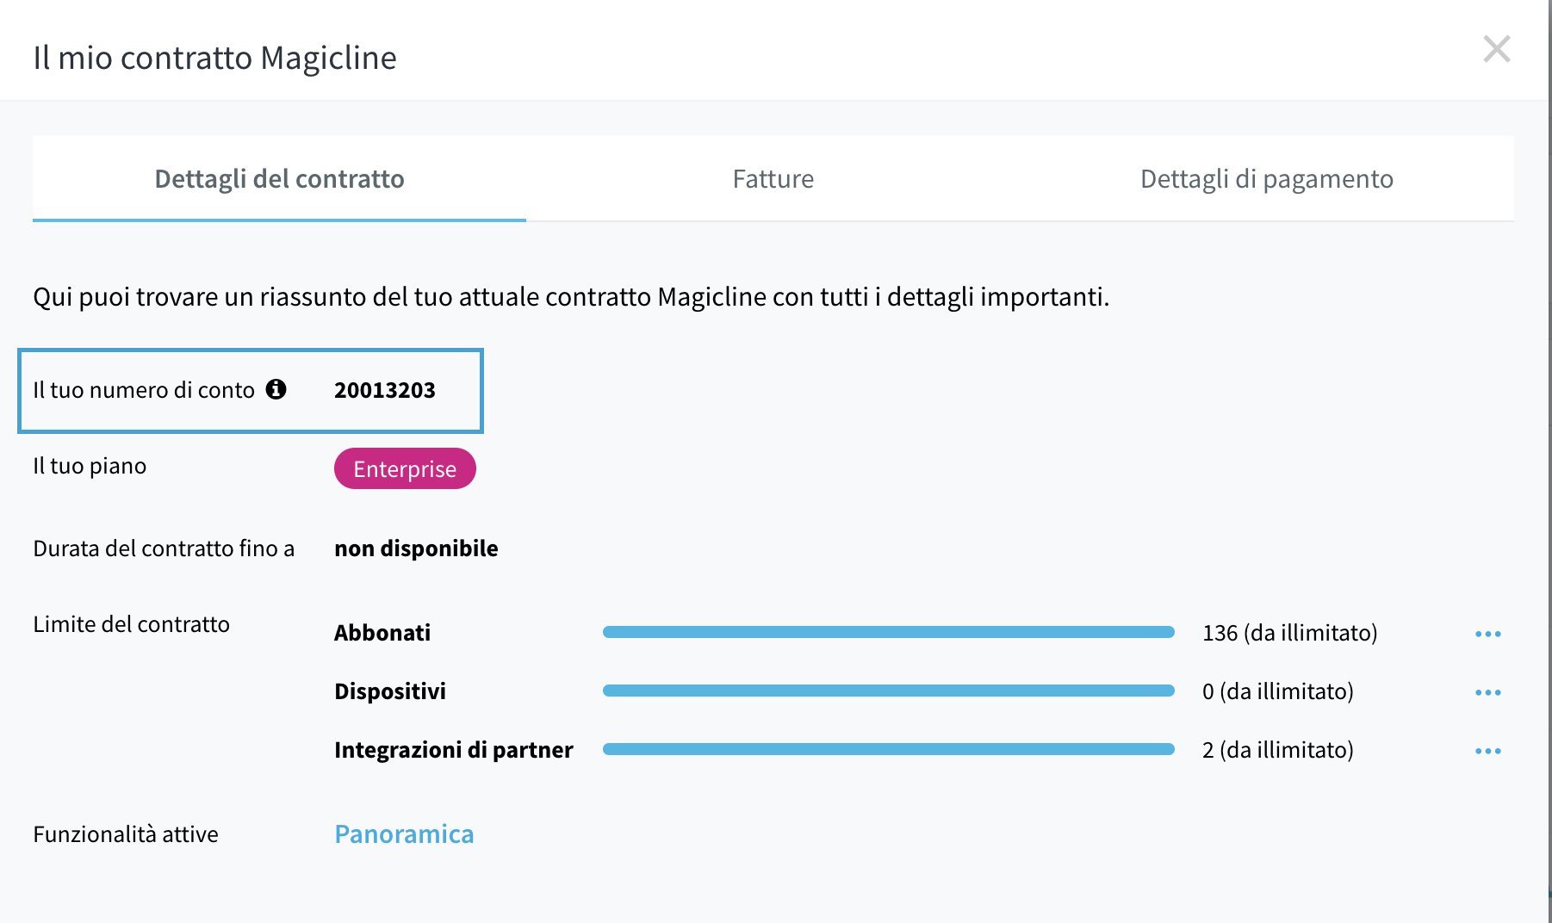This screenshot has height=923, width=1552.
Task: Open the three-dots menu for Integrazioni di partner
Action: pos(1487,751)
